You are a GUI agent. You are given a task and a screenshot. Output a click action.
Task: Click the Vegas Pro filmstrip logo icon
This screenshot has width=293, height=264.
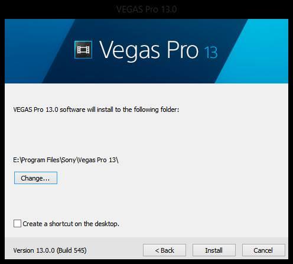tap(83, 50)
